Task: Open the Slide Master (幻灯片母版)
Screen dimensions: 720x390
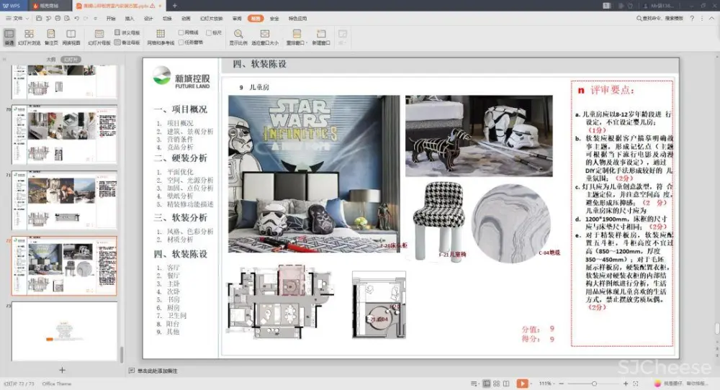Action: 99,37
